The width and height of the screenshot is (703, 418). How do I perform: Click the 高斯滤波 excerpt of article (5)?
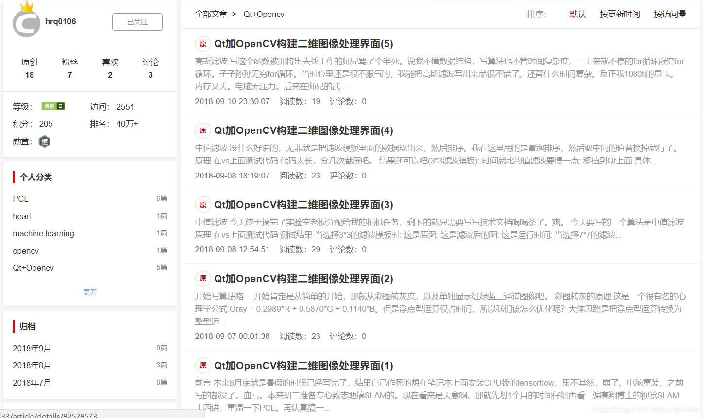440,74
